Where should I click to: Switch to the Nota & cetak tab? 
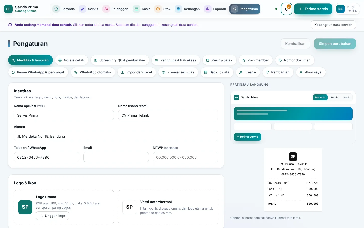(72, 60)
